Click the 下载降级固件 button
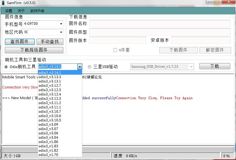The height and width of the screenshot is (160, 236). click(x=34, y=50)
